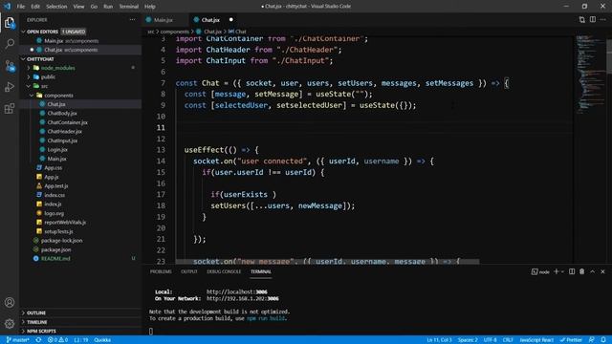
Task: Add a new terminal with plus icon
Action: 557,271
